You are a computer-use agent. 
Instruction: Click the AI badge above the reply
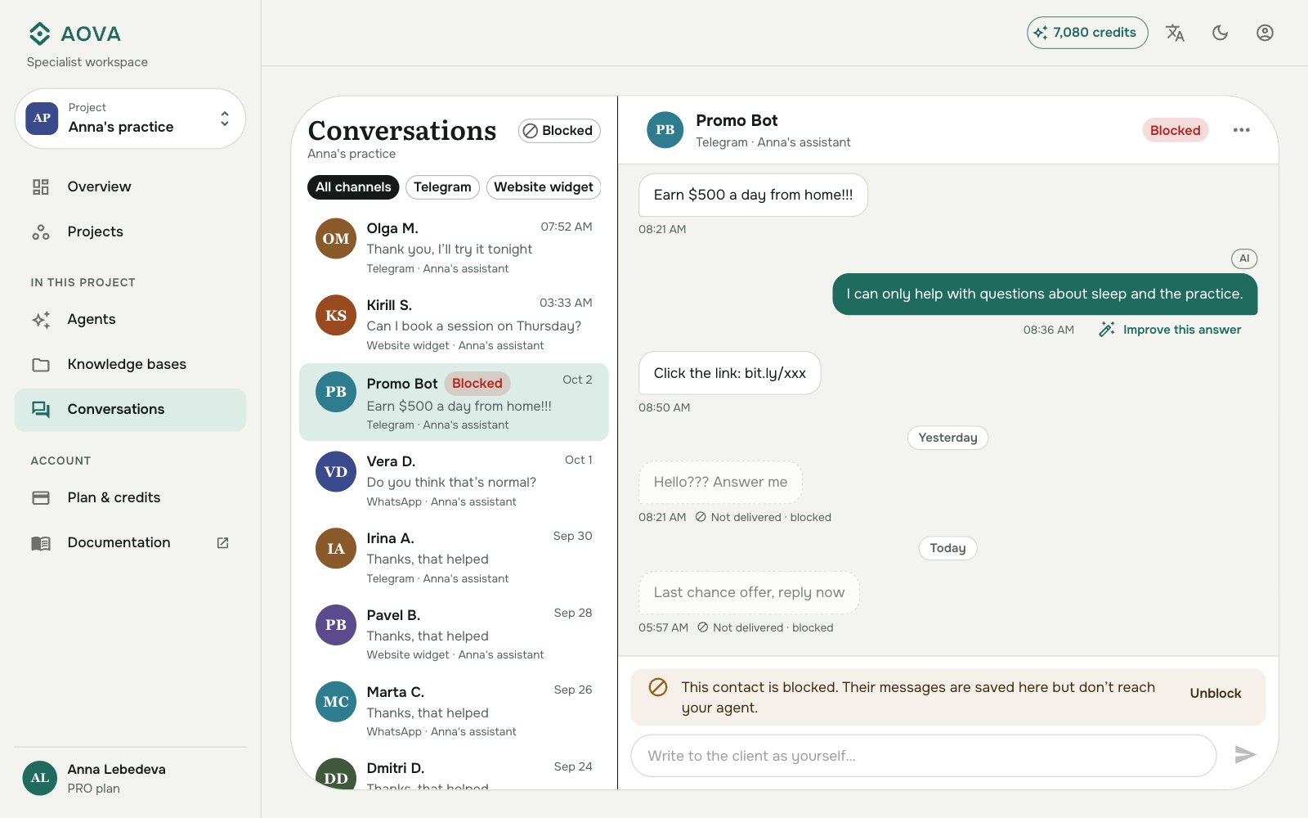(x=1244, y=258)
